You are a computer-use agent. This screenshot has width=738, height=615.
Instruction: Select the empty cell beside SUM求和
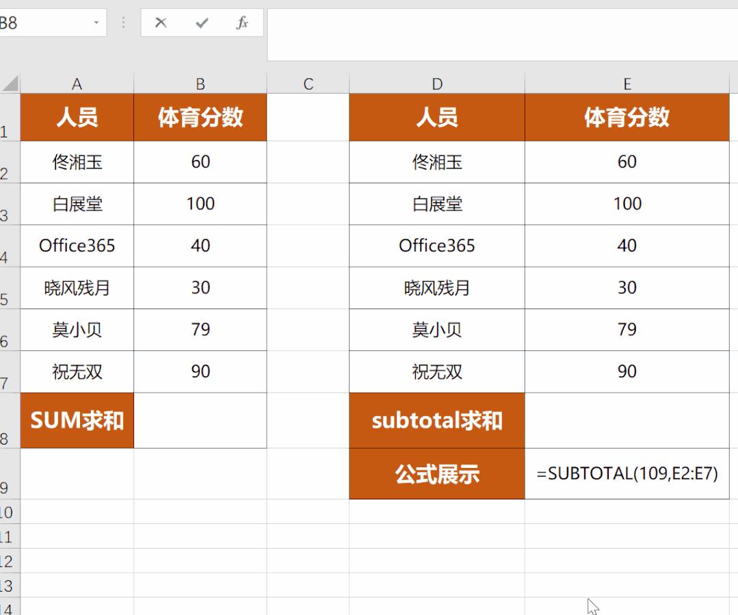pyautogui.click(x=200, y=420)
